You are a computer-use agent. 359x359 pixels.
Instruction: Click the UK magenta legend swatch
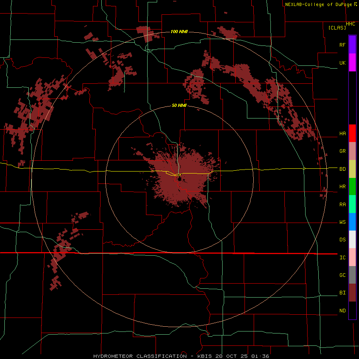352,63
